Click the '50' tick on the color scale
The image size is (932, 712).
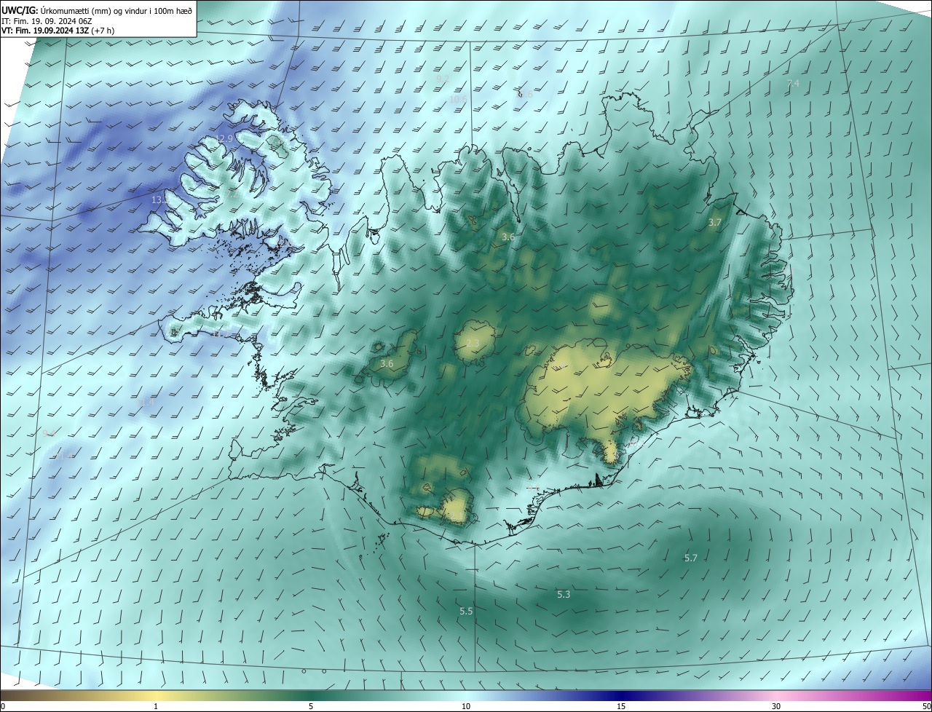pos(926,706)
